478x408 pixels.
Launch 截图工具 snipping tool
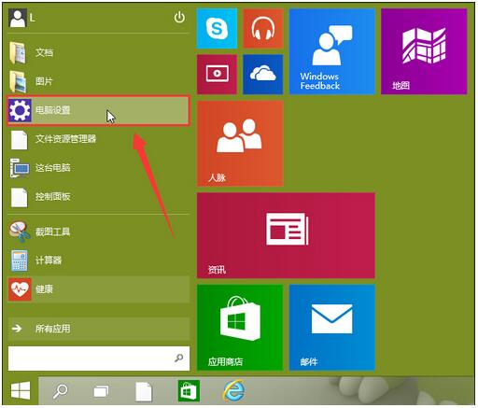pos(98,232)
